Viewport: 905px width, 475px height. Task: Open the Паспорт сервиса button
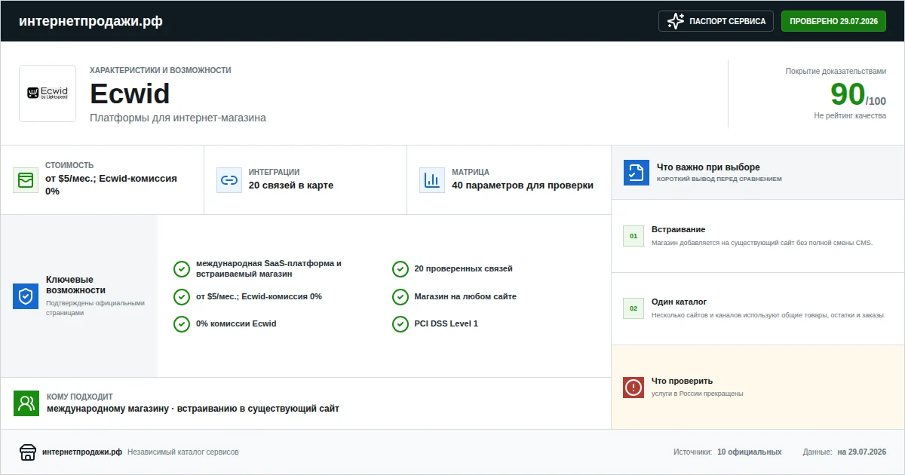(716, 21)
